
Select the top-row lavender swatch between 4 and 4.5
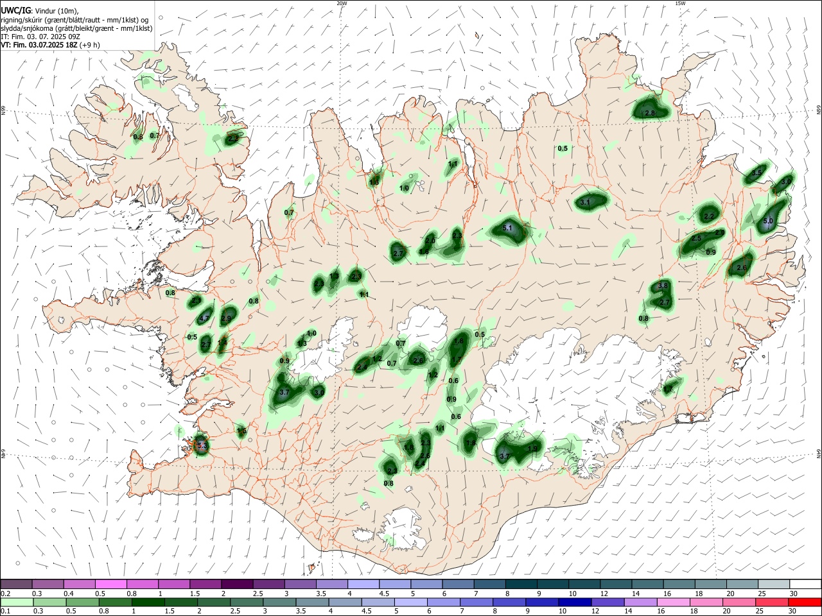[363, 585]
